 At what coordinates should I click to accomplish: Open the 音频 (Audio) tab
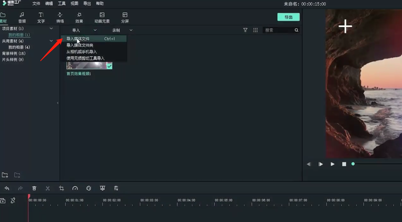pyautogui.click(x=22, y=18)
